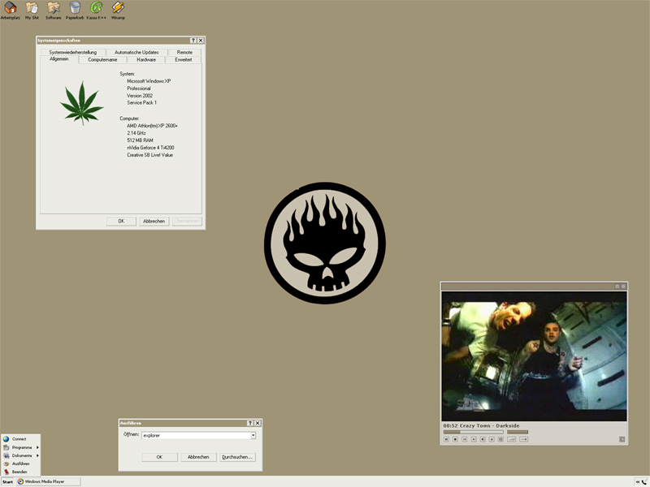
Task: Choose Beenden in the start menu
Action: tap(20, 472)
